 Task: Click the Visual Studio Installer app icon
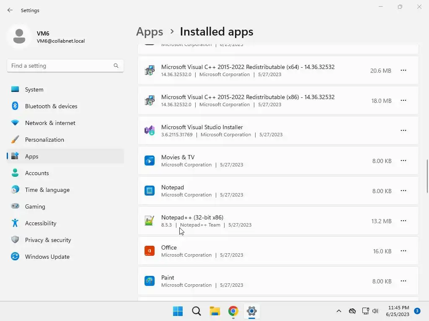tap(150, 130)
